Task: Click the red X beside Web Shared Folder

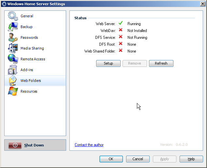Action: pos(121,51)
